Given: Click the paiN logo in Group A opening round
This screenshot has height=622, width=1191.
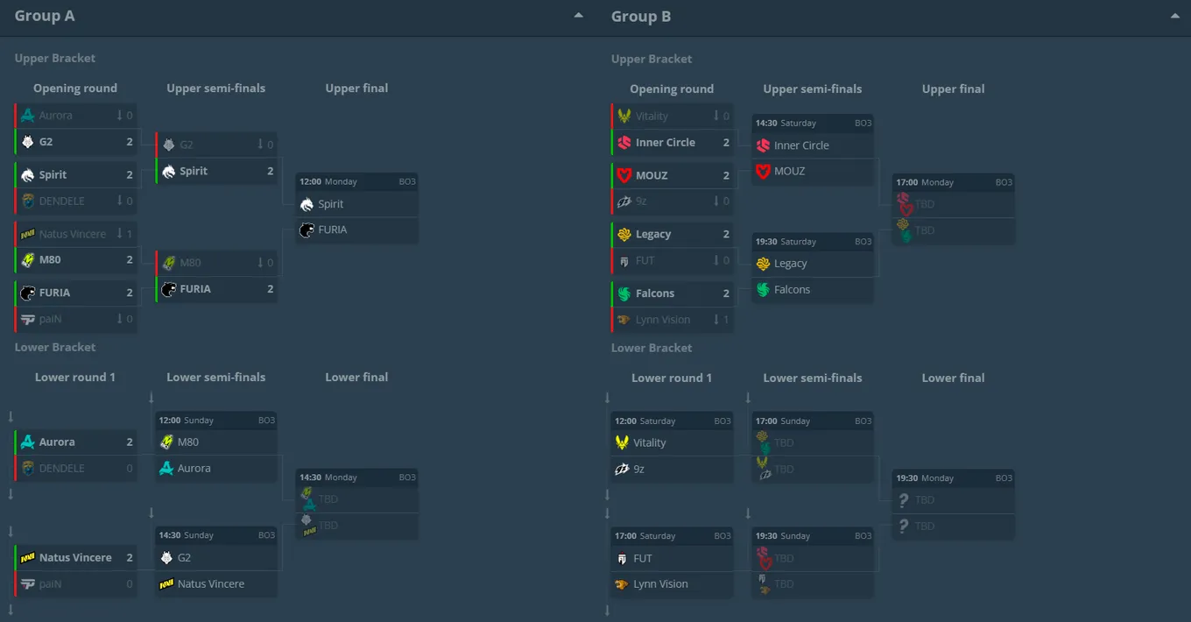Looking at the screenshot, I should point(27,319).
